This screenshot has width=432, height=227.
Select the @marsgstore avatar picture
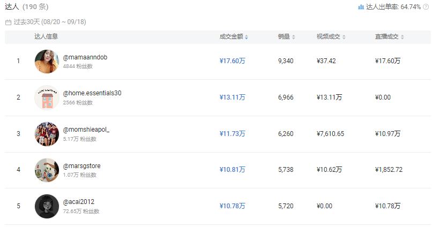pos(47,170)
